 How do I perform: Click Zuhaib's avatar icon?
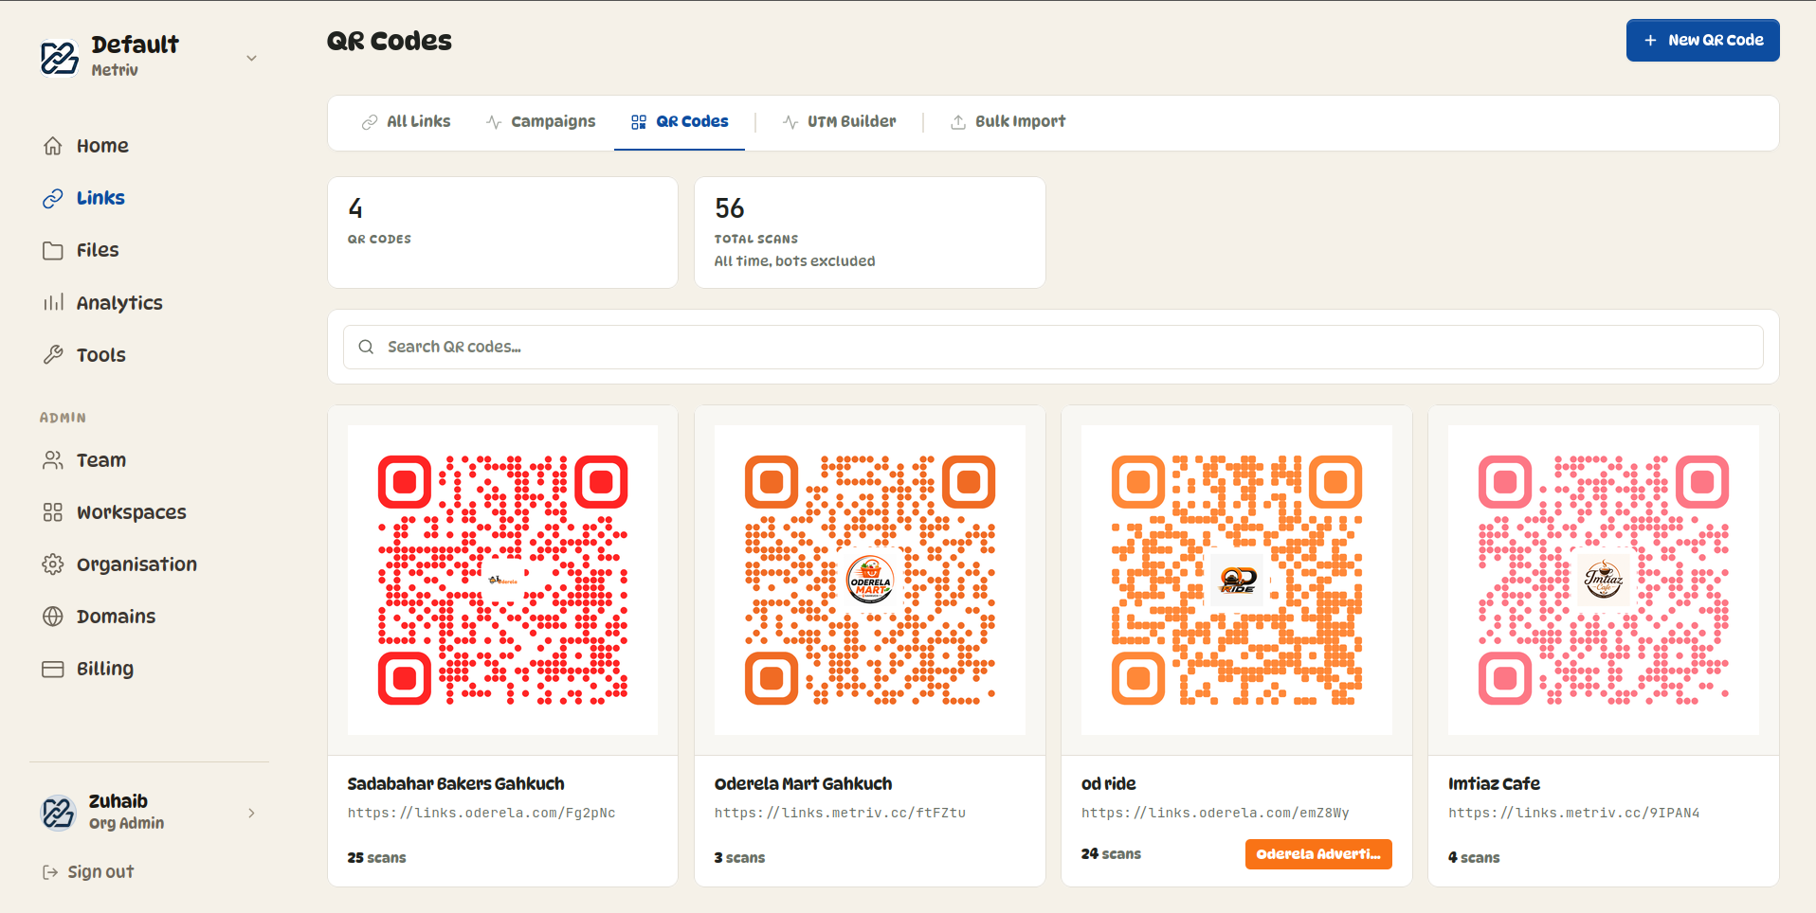pos(59,813)
